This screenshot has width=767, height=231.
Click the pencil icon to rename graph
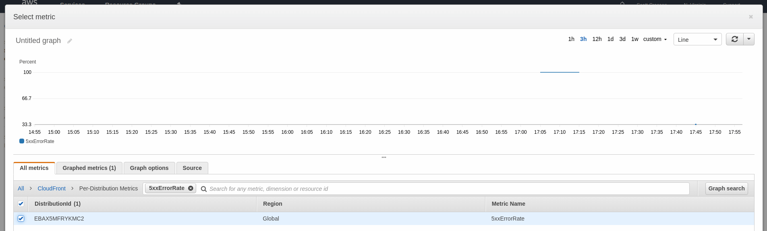click(x=70, y=41)
